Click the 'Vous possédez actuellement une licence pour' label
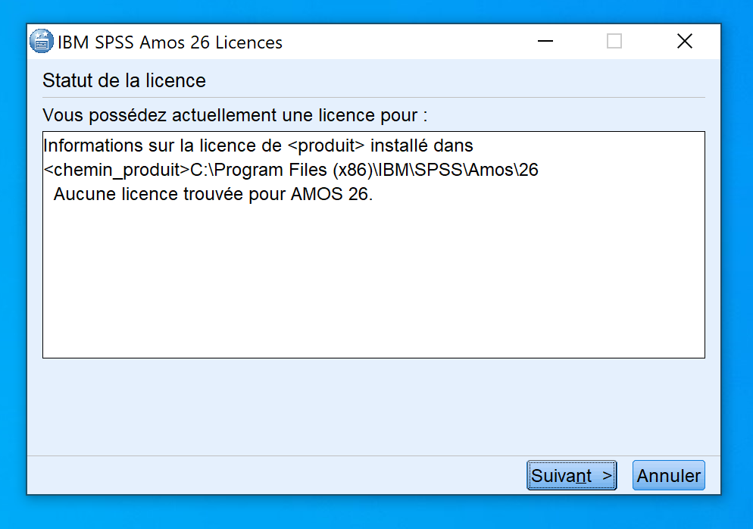This screenshot has height=529, width=753. click(x=235, y=116)
